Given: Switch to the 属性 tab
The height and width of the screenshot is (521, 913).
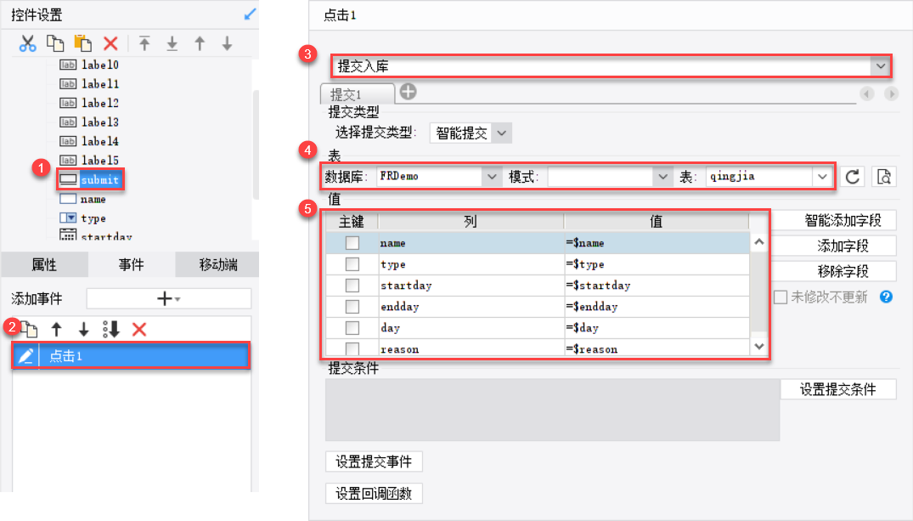Looking at the screenshot, I should [x=44, y=264].
